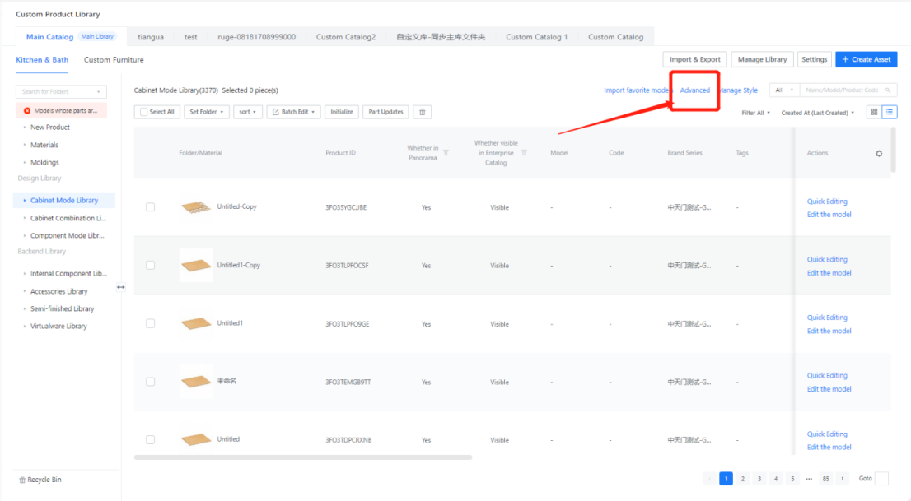Tick the Select All checkbox
The image size is (911, 501).
point(144,112)
